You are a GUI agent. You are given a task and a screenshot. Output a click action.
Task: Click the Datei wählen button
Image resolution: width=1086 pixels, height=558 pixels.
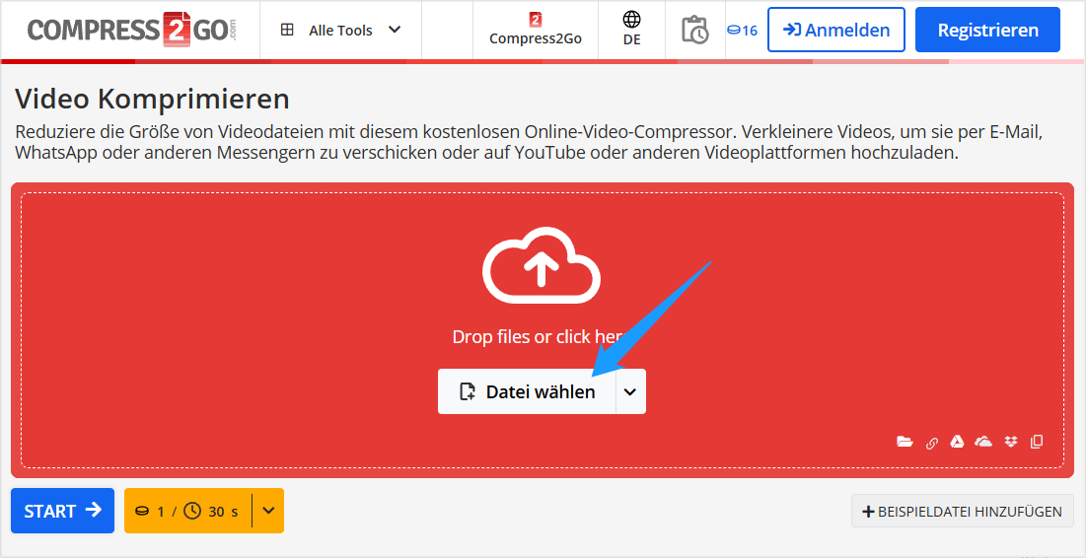click(527, 391)
